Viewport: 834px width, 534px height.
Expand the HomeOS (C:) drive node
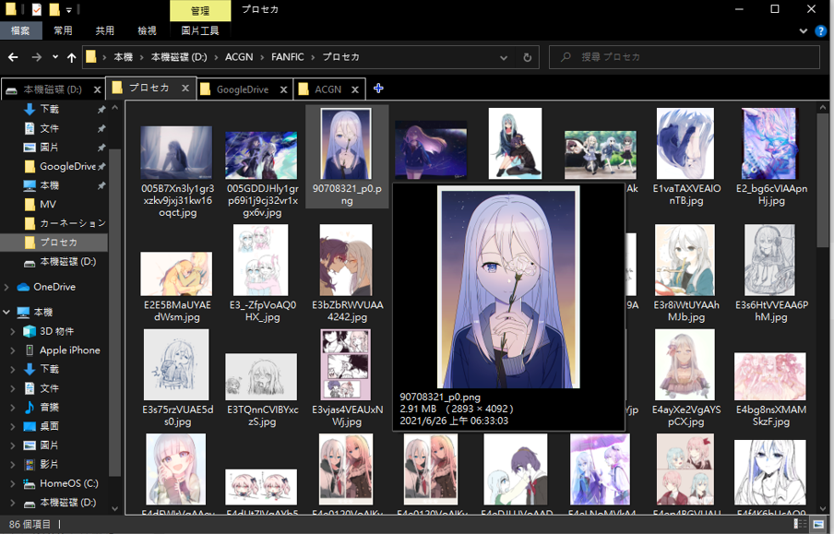[13, 483]
